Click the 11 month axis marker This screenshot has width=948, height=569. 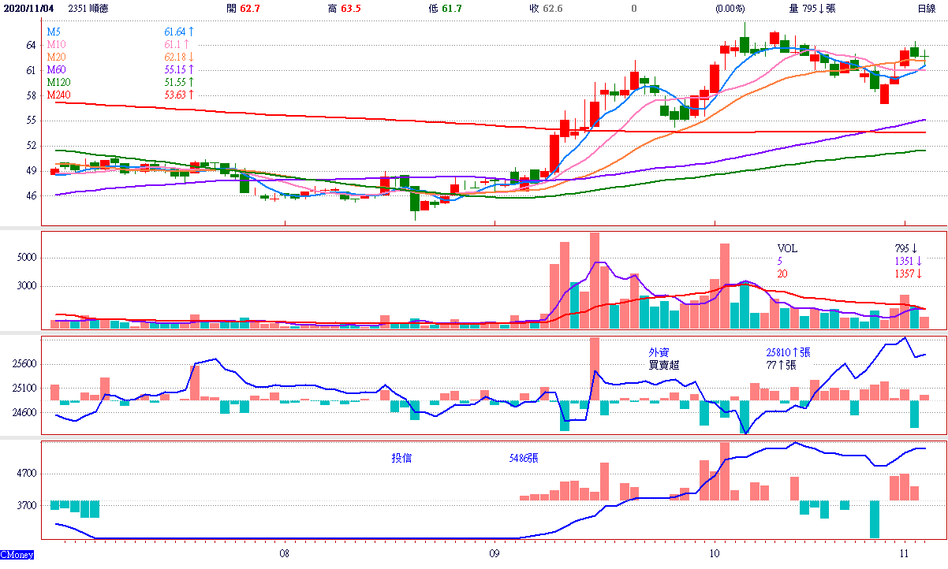point(905,554)
